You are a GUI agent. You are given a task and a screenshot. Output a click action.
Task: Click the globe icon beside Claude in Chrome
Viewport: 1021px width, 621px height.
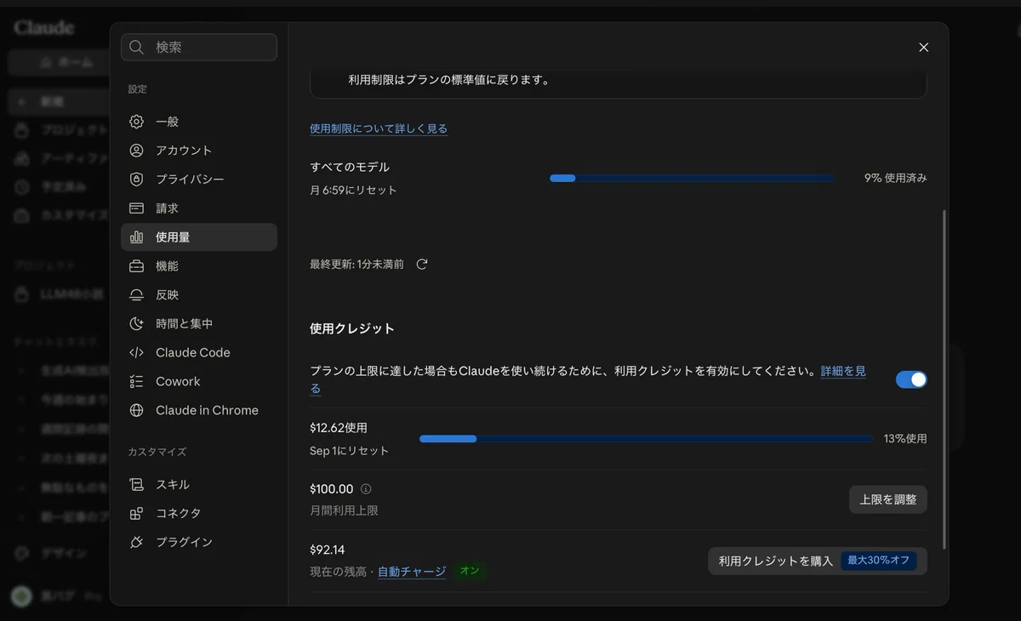[x=136, y=411]
